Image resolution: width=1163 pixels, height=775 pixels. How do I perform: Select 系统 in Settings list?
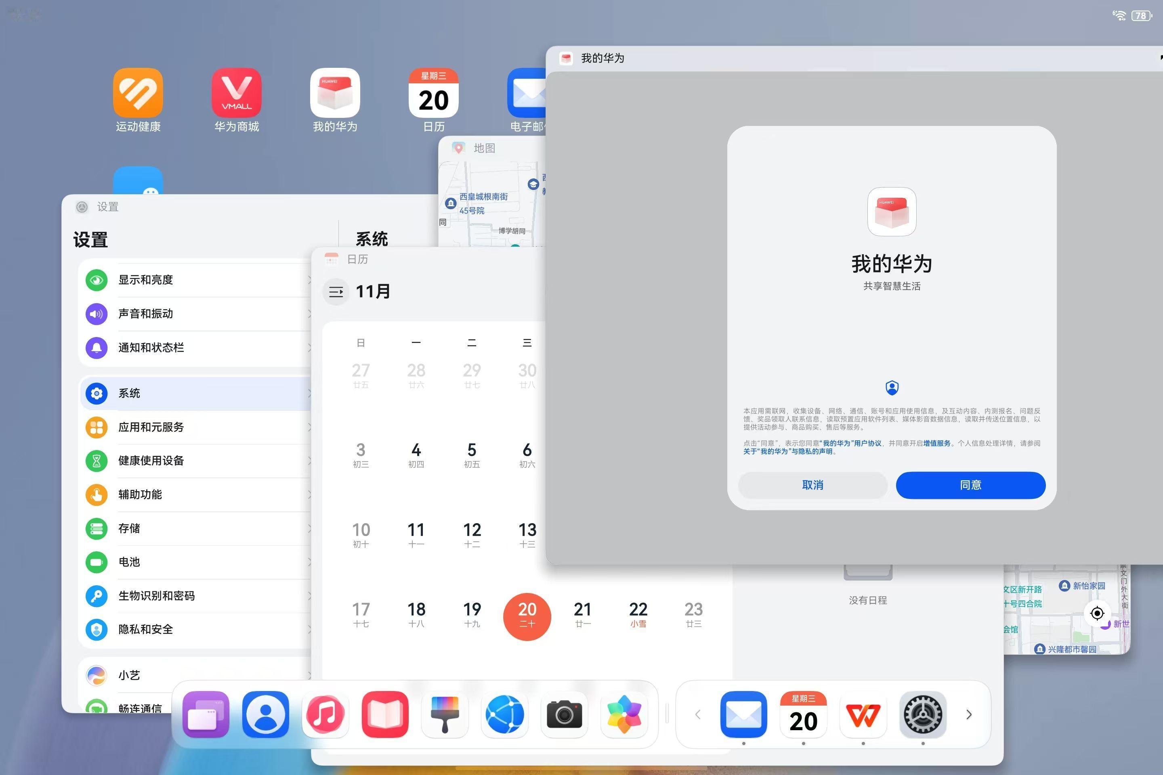(x=196, y=394)
